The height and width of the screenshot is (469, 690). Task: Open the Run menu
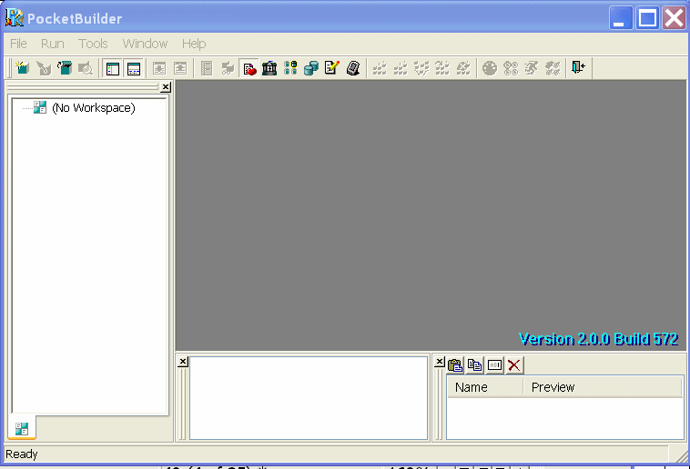[53, 44]
